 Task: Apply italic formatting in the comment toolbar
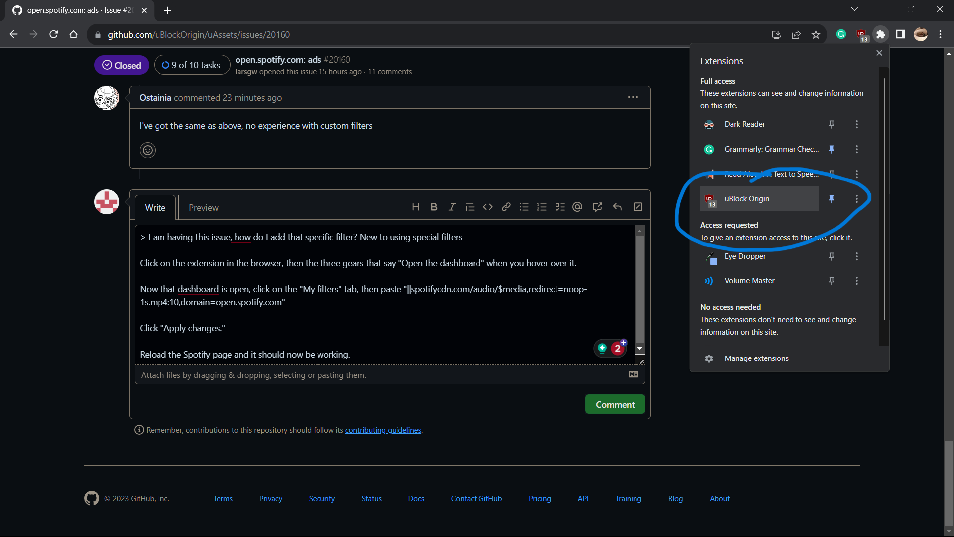(x=452, y=207)
